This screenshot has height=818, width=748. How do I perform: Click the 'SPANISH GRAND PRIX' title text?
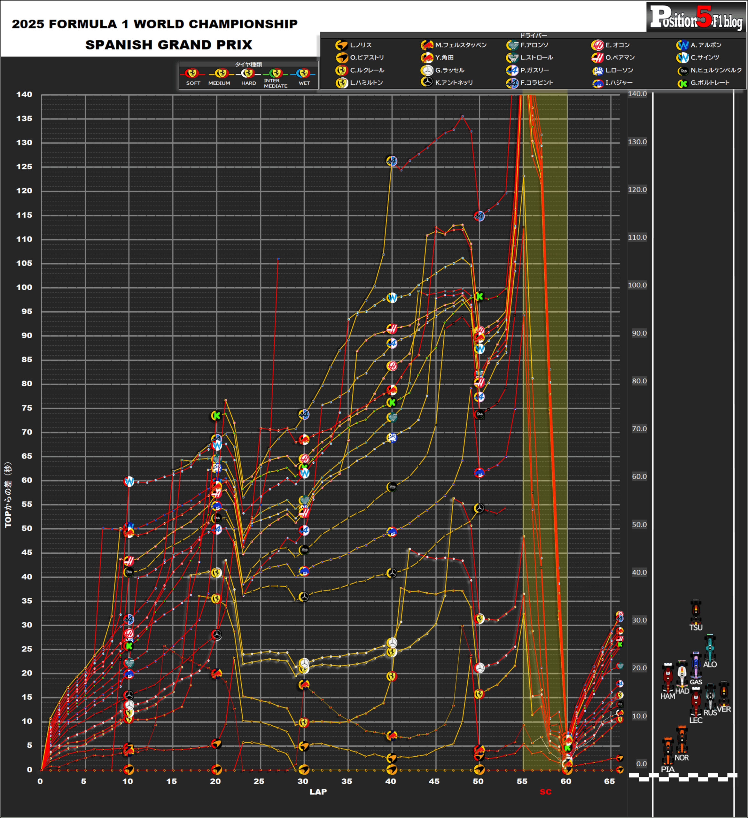click(169, 45)
